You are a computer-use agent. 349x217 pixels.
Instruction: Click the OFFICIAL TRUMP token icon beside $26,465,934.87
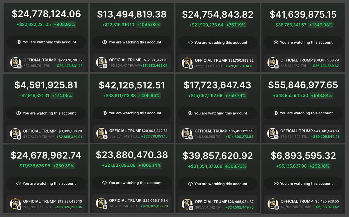[187, 204]
